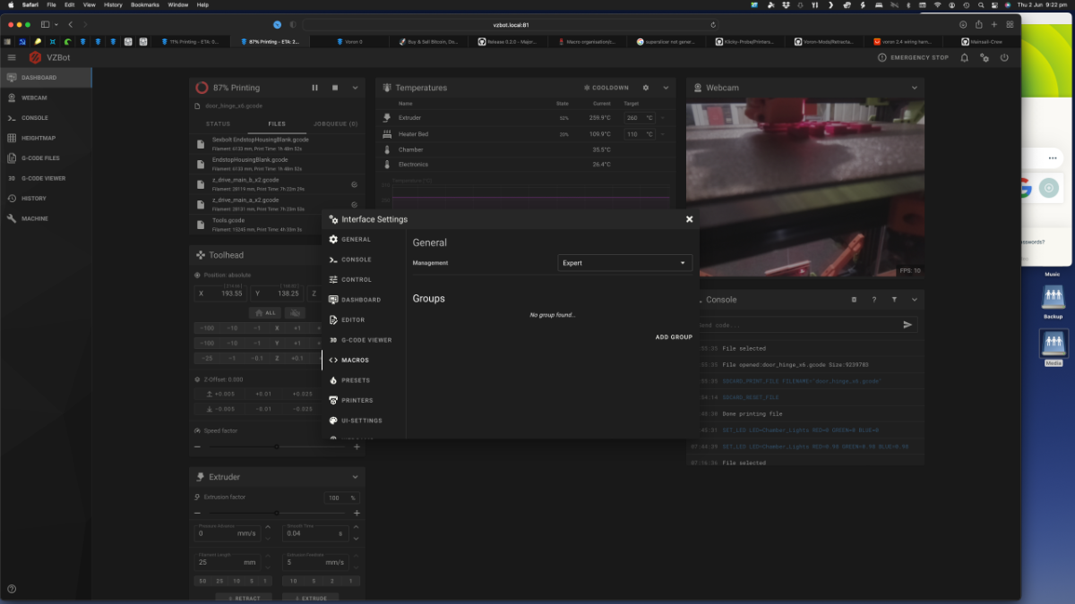The height and width of the screenshot is (604, 1075).
Task: Open Sexbolt EndstopHousingBlank.gcode file
Action: [x=278, y=143]
